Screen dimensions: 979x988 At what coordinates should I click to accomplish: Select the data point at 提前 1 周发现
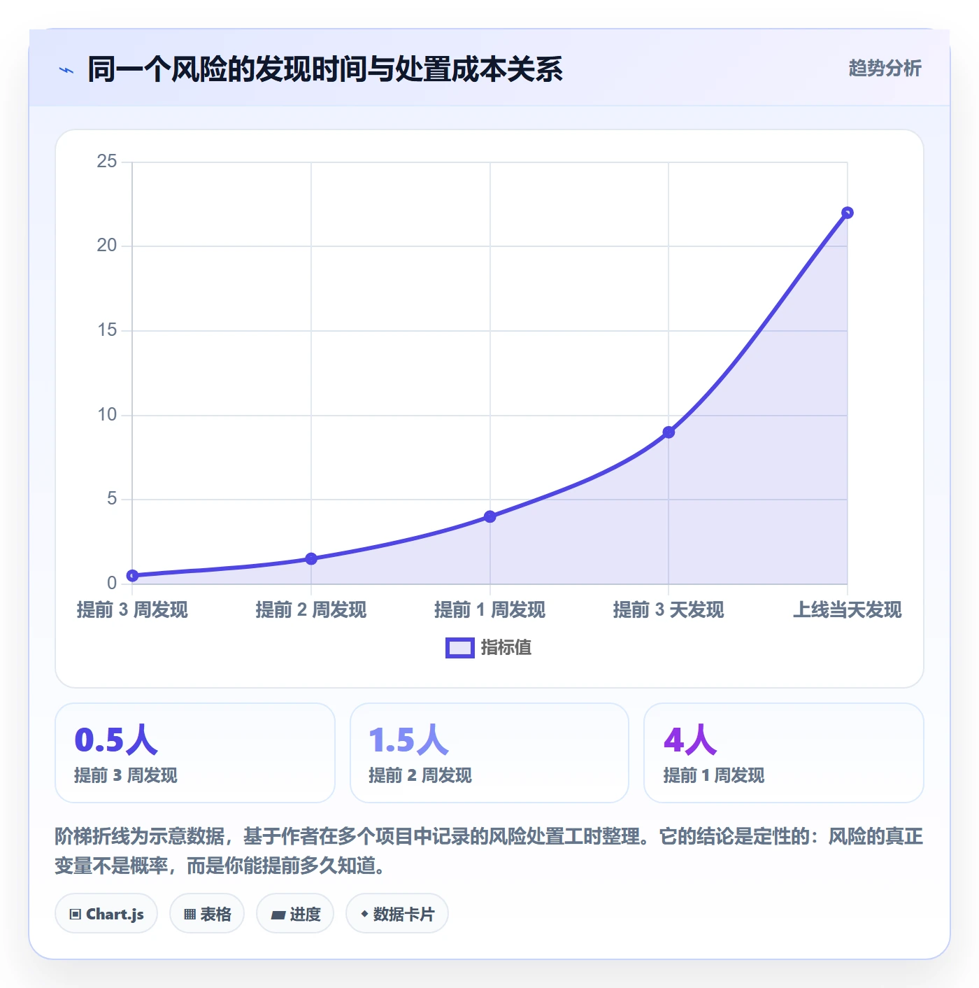(x=490, y=516)
